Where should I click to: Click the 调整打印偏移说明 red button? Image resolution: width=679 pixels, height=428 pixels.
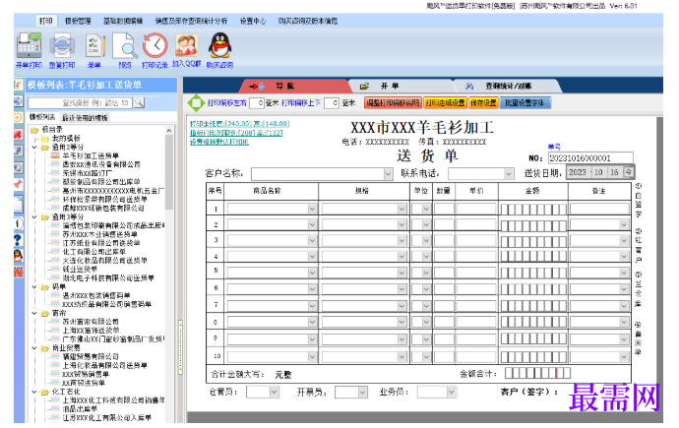(x=393, y=103)
